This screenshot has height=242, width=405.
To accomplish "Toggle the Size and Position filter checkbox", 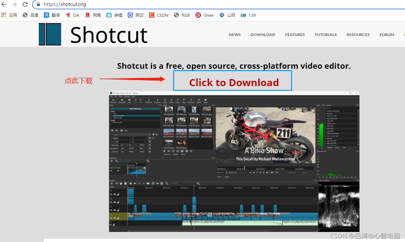I will [x=112, y=116].
